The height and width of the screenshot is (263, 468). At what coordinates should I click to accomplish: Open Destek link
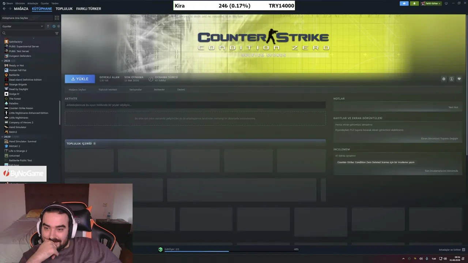click(181, 89)
